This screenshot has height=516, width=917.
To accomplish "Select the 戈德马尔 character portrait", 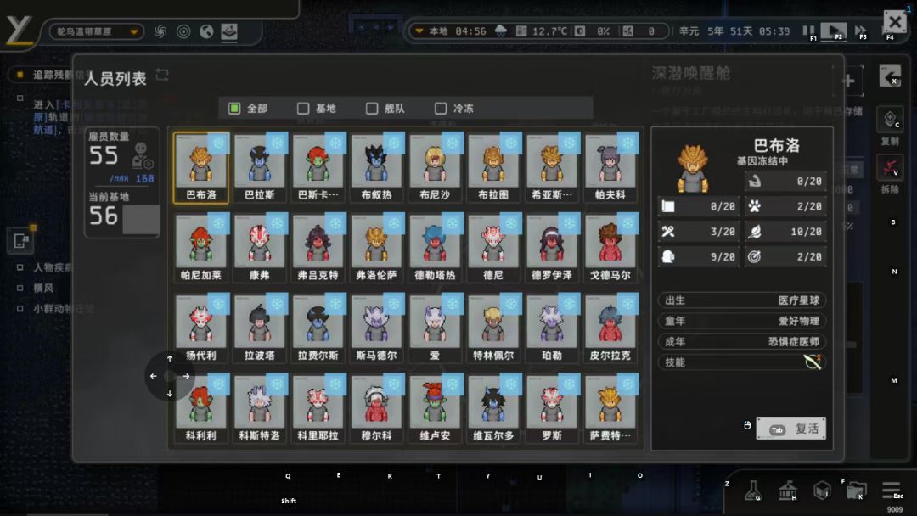I will (x=610, y=248).
